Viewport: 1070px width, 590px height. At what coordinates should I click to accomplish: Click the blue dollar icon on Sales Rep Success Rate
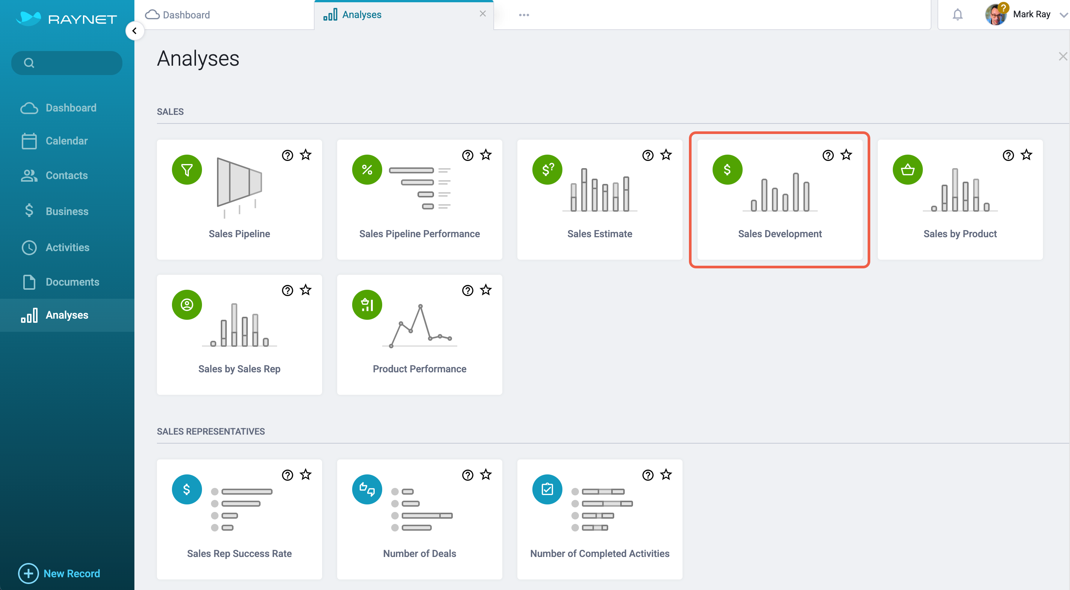tap(187, 489)
